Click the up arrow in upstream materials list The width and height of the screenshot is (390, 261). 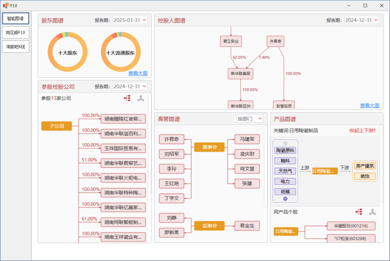(285, 144)
